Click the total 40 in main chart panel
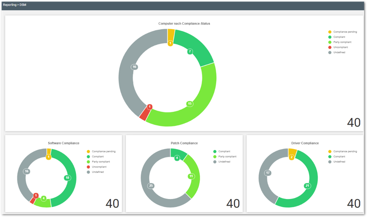This screenshot has height=217, width=367. click(x=354, y=122)
